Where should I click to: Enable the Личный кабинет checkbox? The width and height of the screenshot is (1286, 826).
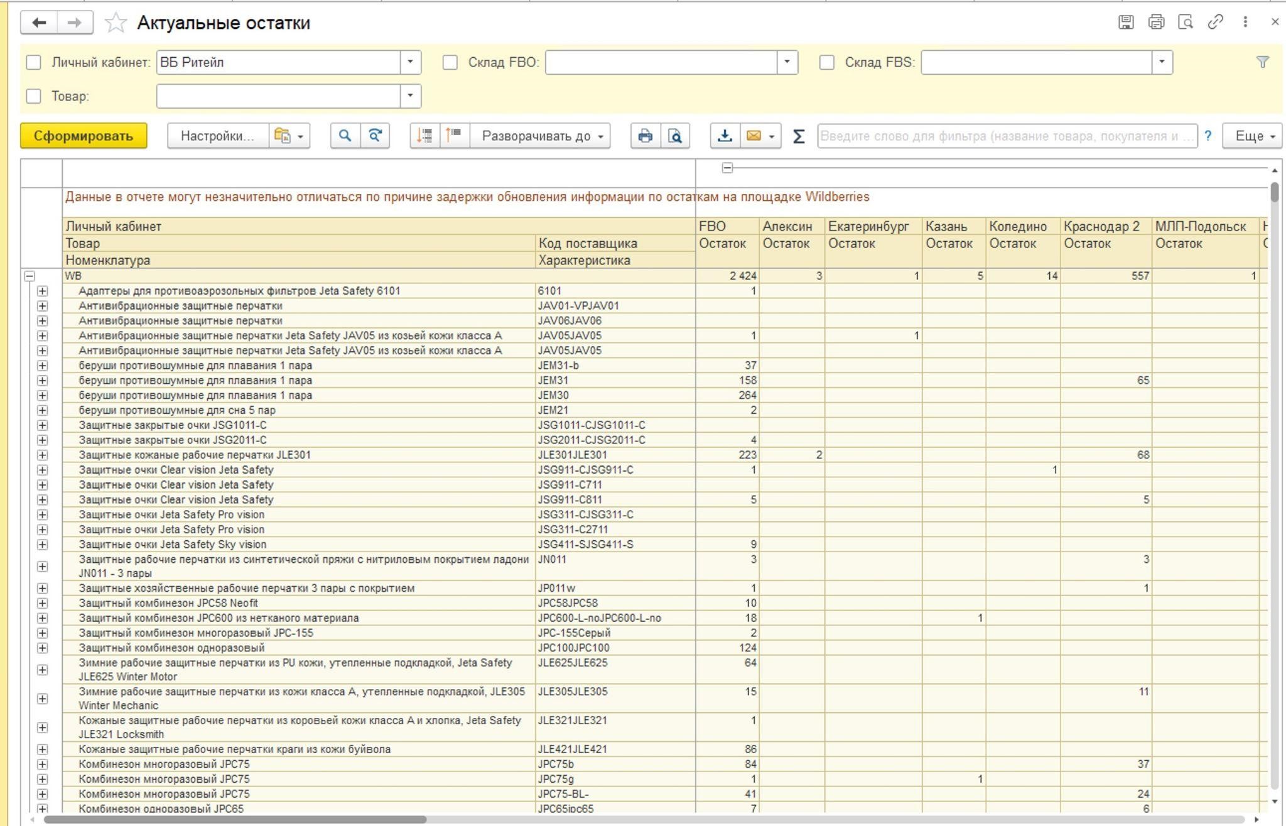coord(34,62)
